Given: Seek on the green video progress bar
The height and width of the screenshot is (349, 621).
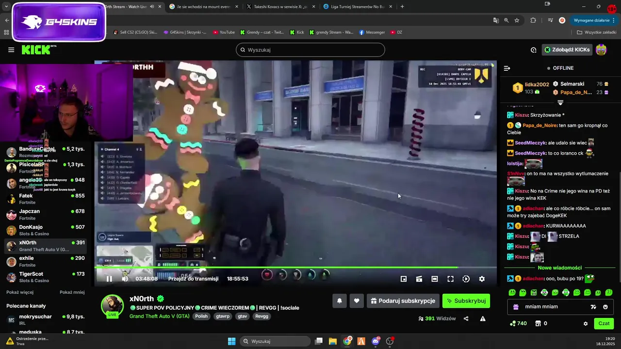Looking at the screenshot, I should click(x=295, y=267).
